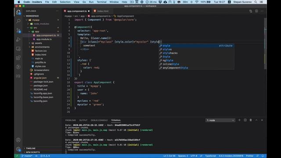This screenshot has height=158, width=281.
Task: Click UTF-8 encoding in status bar
Action: click(194, 156)
